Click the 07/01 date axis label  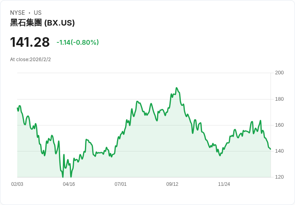[121, 184]
